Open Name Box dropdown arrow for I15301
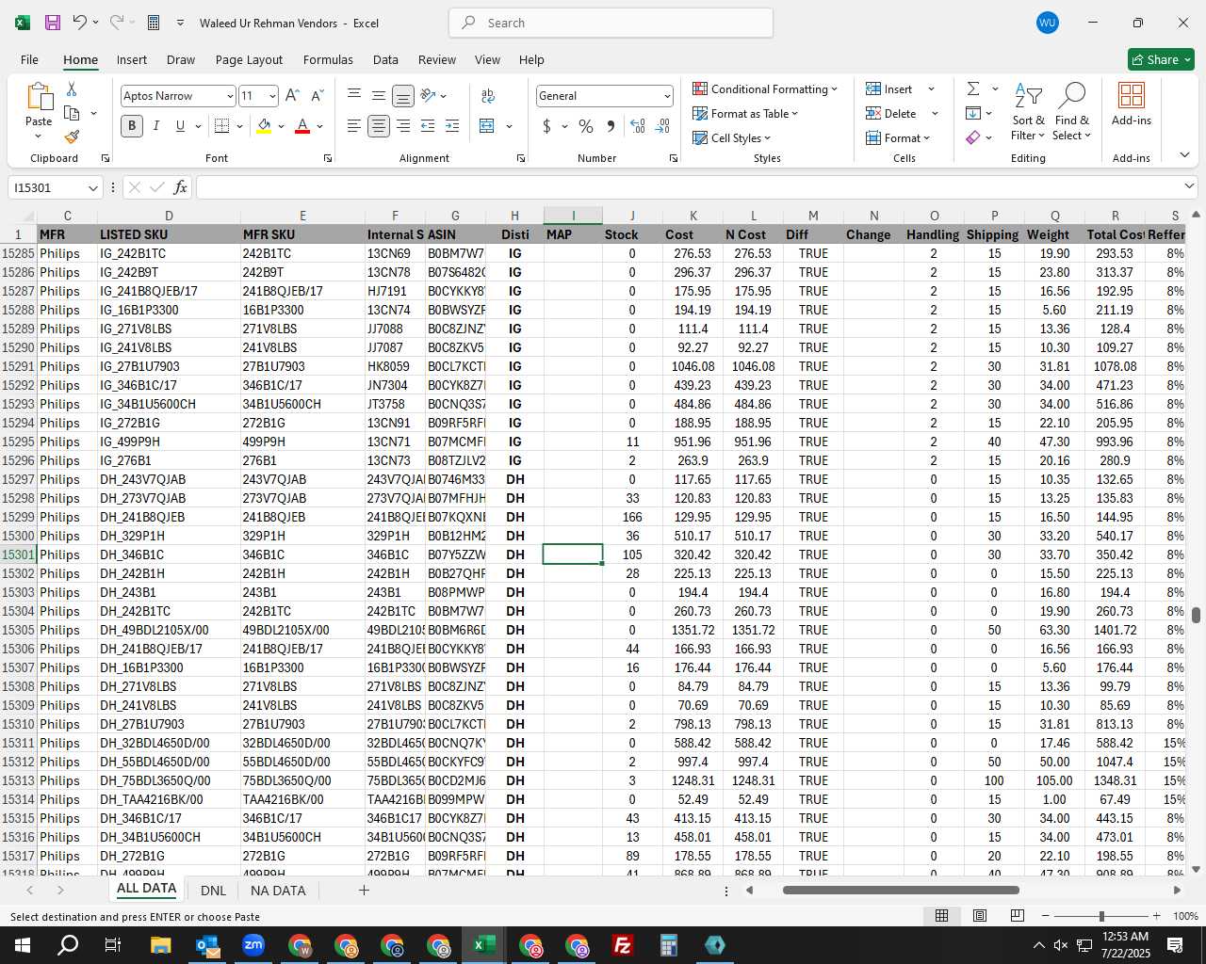1206x964 pixels. click(92, 188)
